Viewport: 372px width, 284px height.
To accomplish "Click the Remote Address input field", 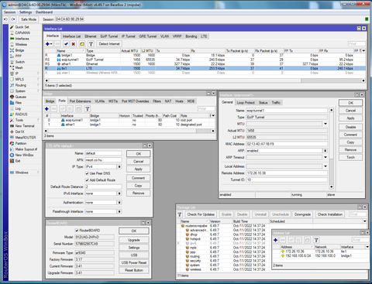I will point(287,173).
